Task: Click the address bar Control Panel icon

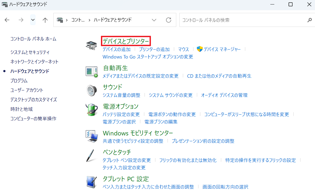Action: click(x=60, y=20)
